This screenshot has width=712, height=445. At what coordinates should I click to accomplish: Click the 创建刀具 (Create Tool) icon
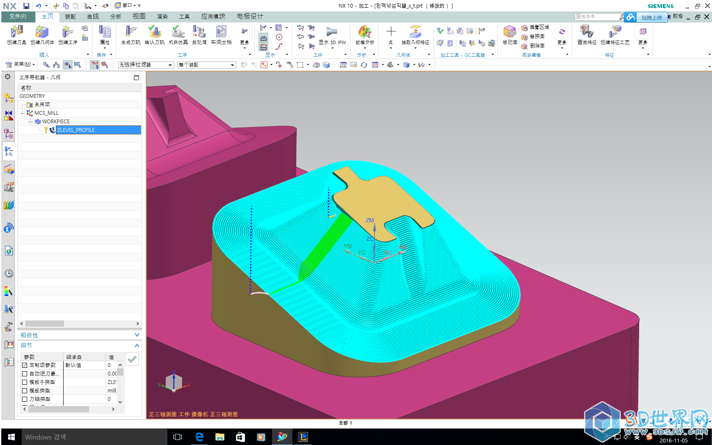click(17, 35)
